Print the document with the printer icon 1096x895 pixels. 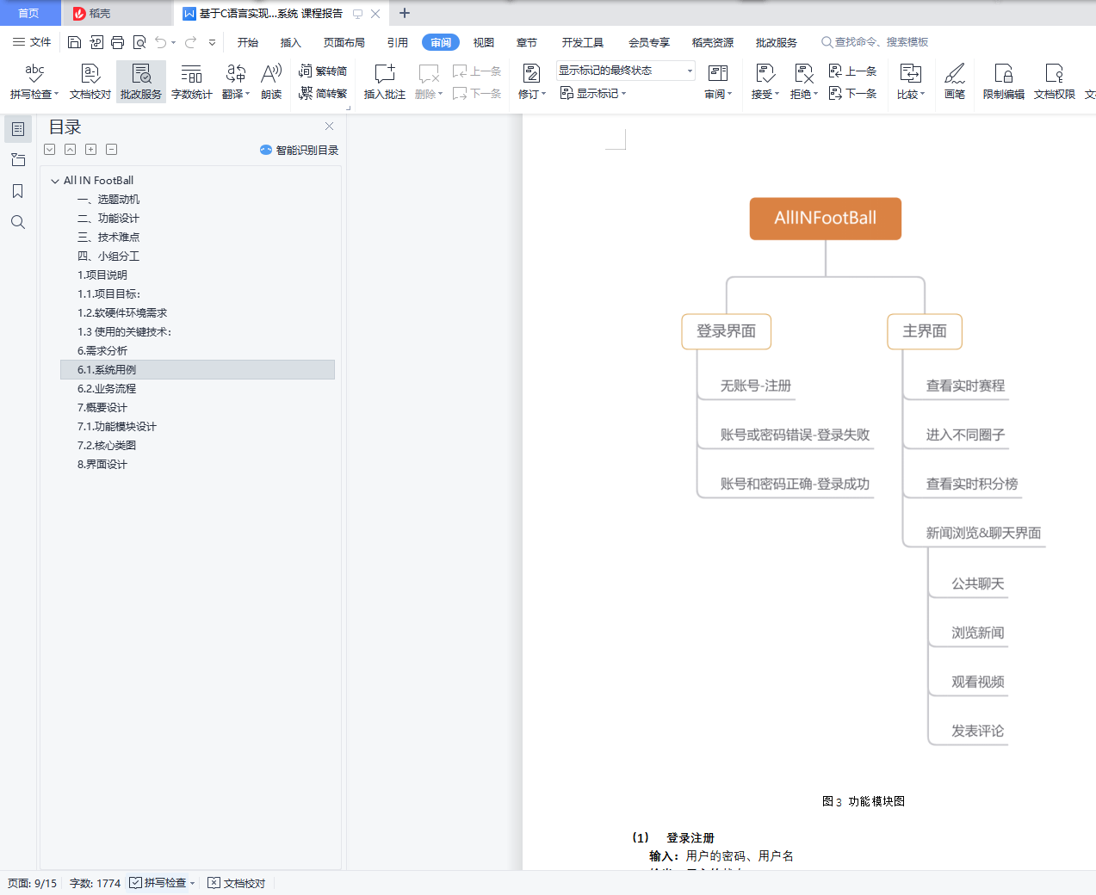[118, 42]
